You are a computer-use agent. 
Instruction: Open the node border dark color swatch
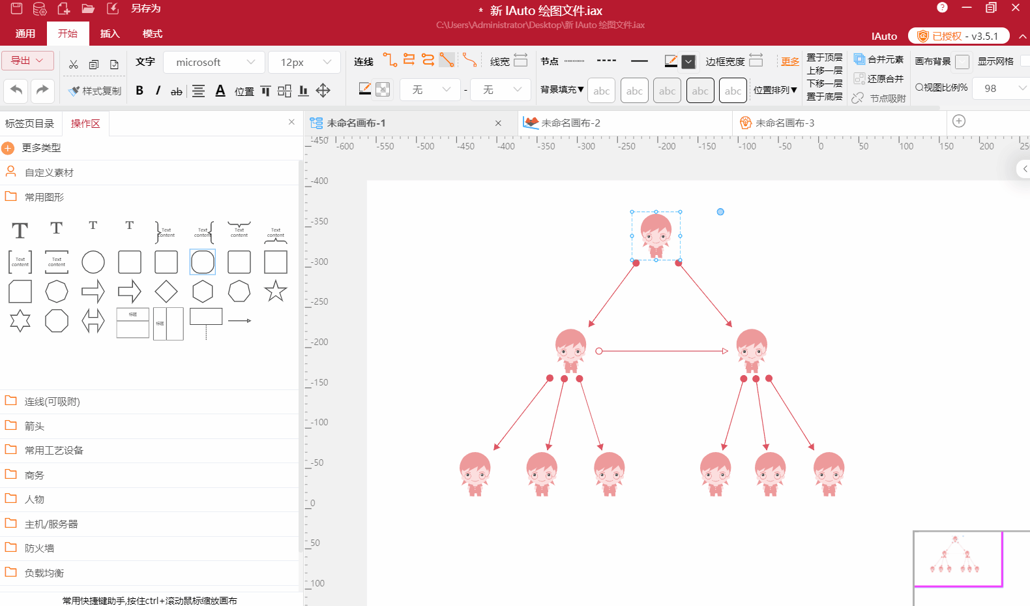pyautogui.click(x=688, y=61)
